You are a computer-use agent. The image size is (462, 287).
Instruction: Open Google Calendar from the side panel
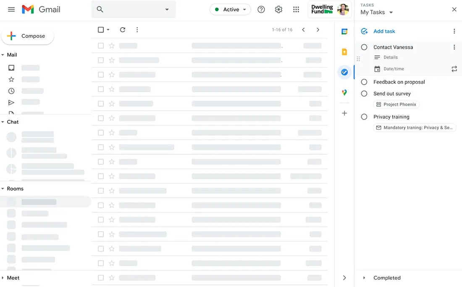pyautogui.click(x=344, y=31)
